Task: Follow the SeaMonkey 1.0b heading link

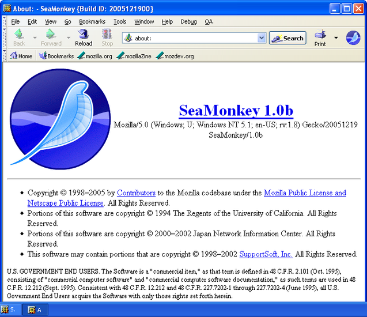Action: [x=236, y=110]
